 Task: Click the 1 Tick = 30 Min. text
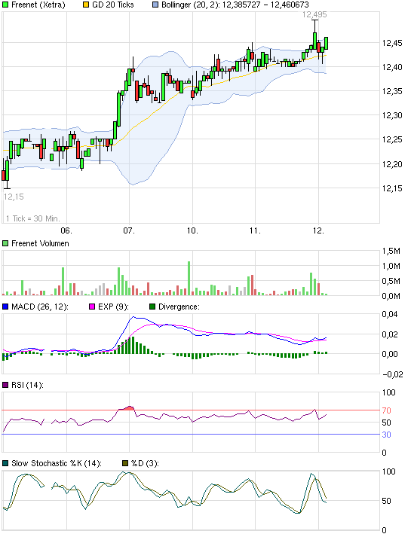coord(33,218)
